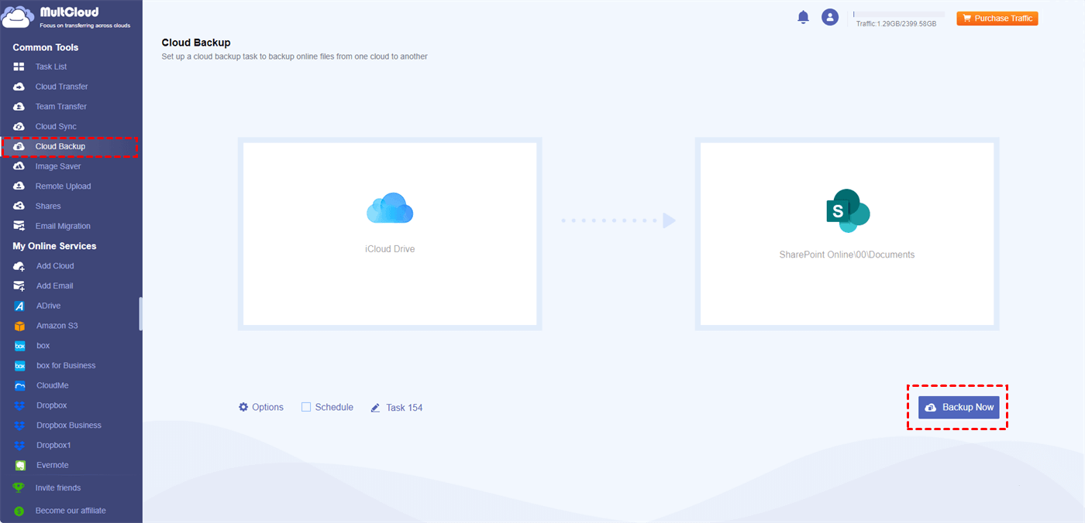Click the Dropbox icon
Image resolution: width=1085 pixels, height=523 pixels.
tap(19, 405)
